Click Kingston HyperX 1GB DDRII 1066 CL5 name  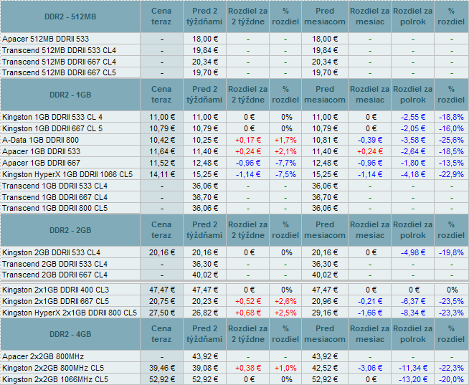pyautogui.click(x=67, y=174)
